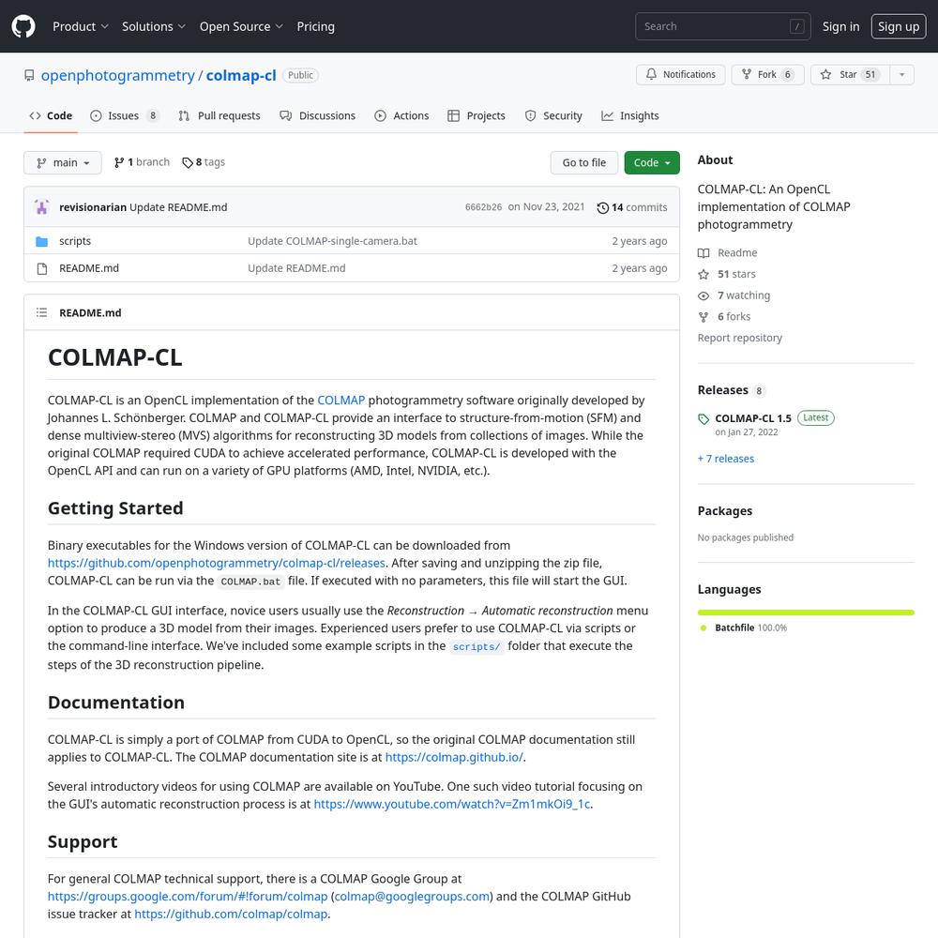Screen dimensions: 938x938
Task: Click the history clock icon by 14 commits
Action: click(602, 207)
